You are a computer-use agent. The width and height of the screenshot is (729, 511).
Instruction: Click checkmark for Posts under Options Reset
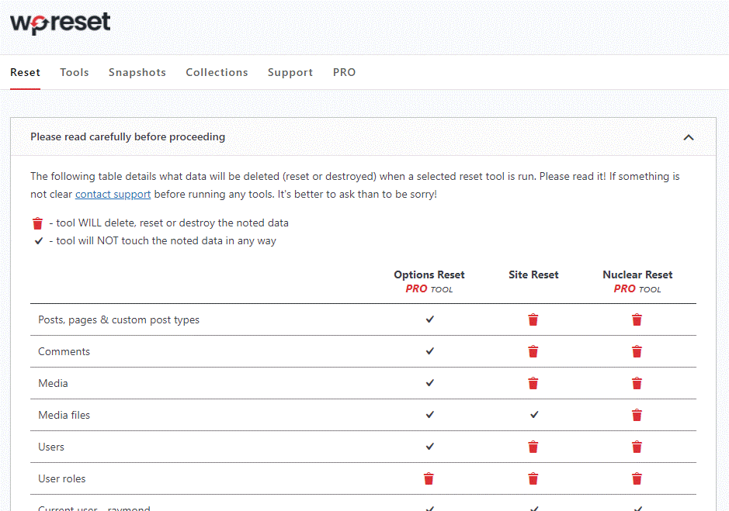point(429,319)
